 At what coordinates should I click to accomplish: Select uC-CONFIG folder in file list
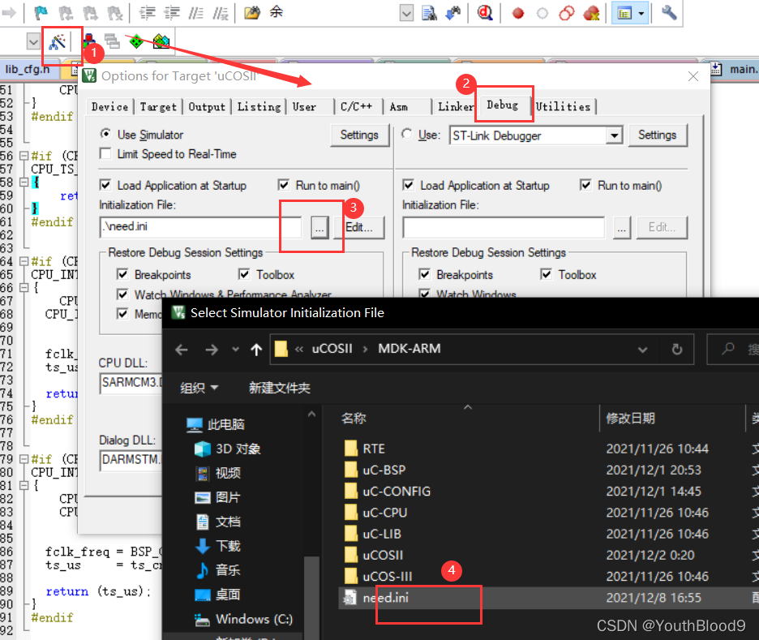point(397,492)
